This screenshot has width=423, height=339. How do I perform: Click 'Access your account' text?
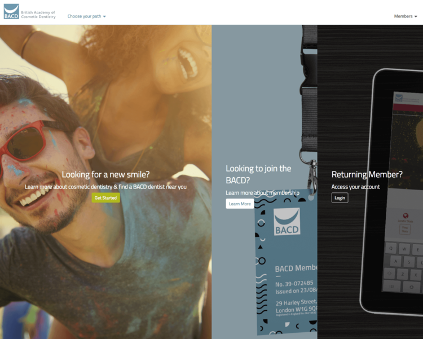pyautogui.click(x=355, y=187)
